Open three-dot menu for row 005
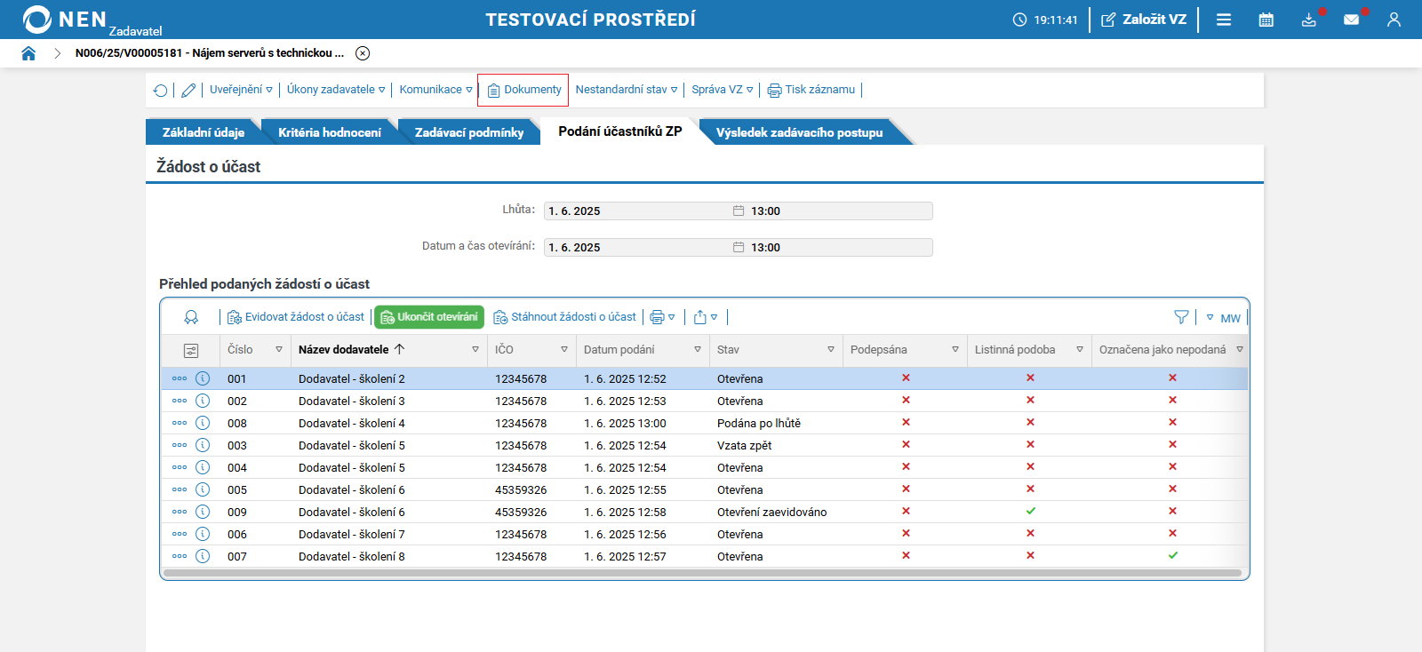 point(180,489)
